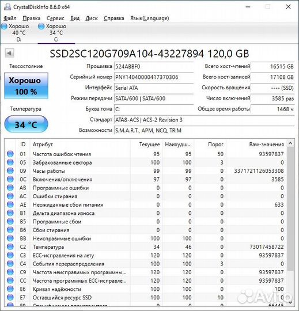Click total host reads value 16515 GB
This screenshot has height=311, width=299.
272,66
